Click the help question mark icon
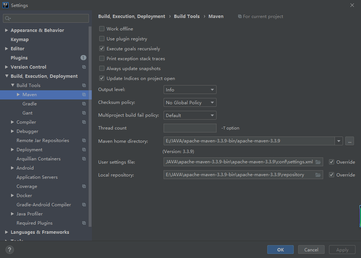Screen dimensions: 361x258 coord(10,250)
